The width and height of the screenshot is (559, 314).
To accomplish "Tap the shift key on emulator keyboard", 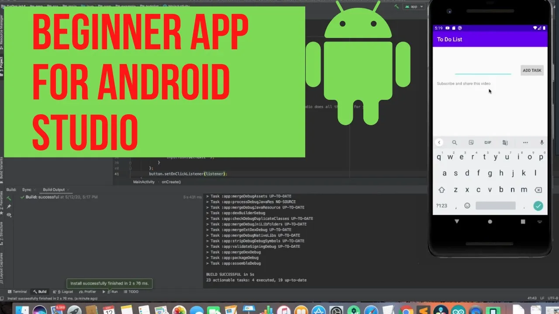I will click(442, 190).
